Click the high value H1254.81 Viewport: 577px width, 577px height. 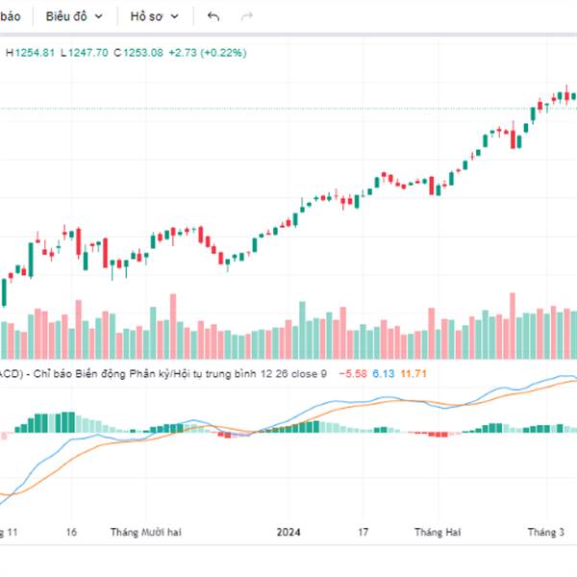[30, 53]
